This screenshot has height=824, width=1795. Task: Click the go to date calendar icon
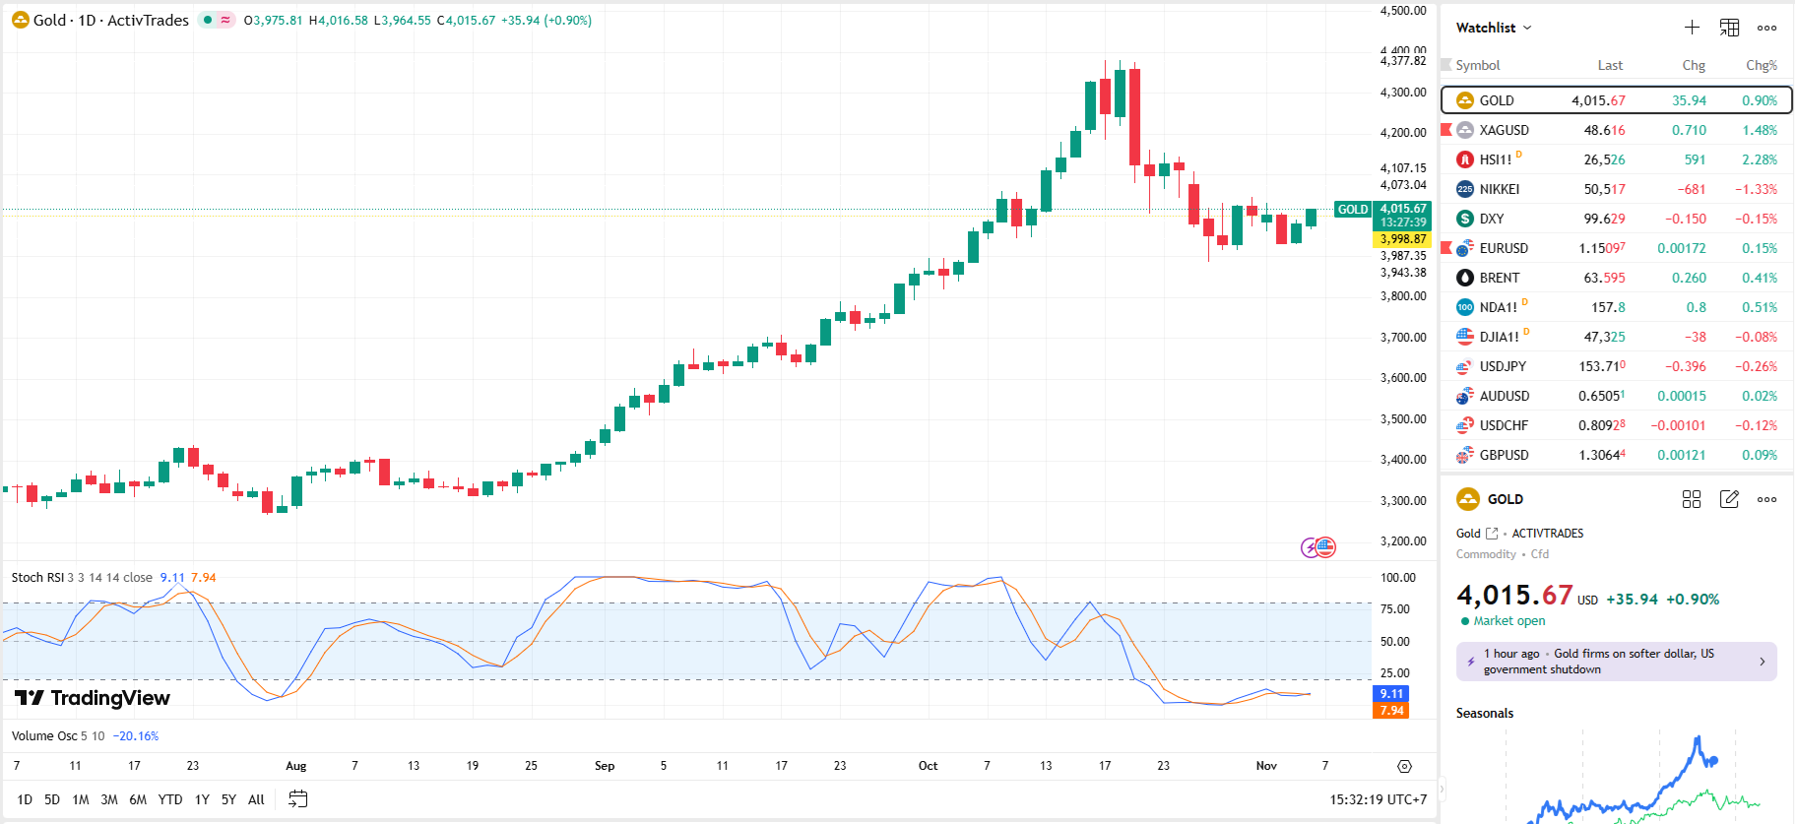click(297, 799)
